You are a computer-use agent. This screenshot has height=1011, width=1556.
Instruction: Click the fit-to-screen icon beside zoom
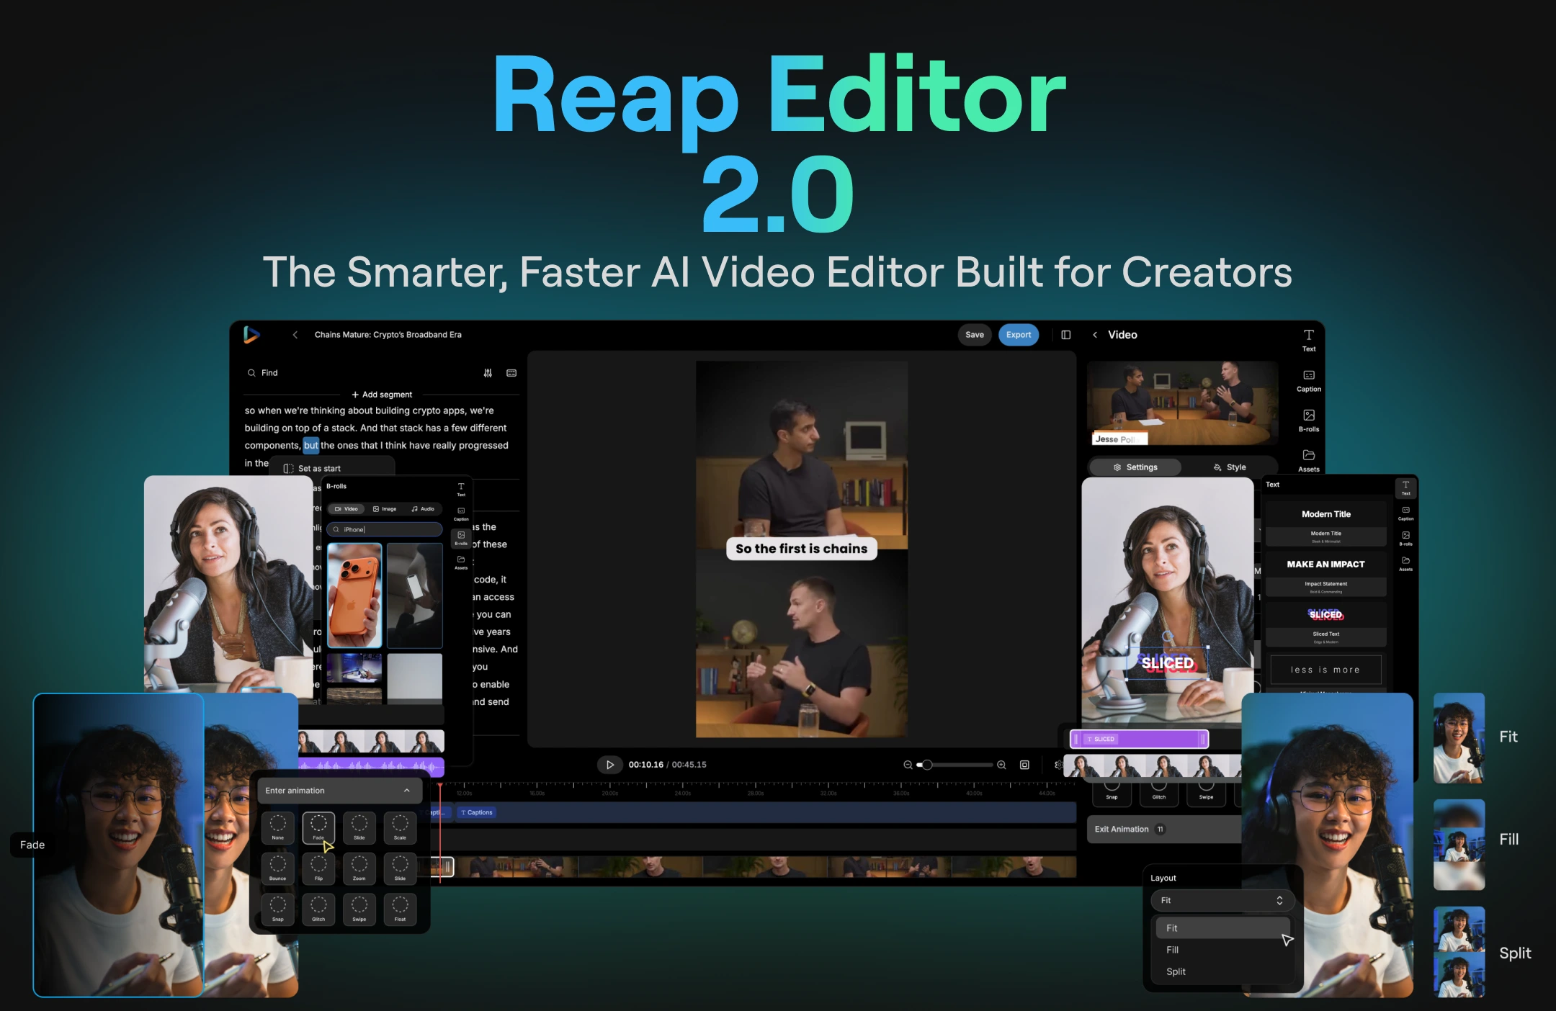[1024, 765]
